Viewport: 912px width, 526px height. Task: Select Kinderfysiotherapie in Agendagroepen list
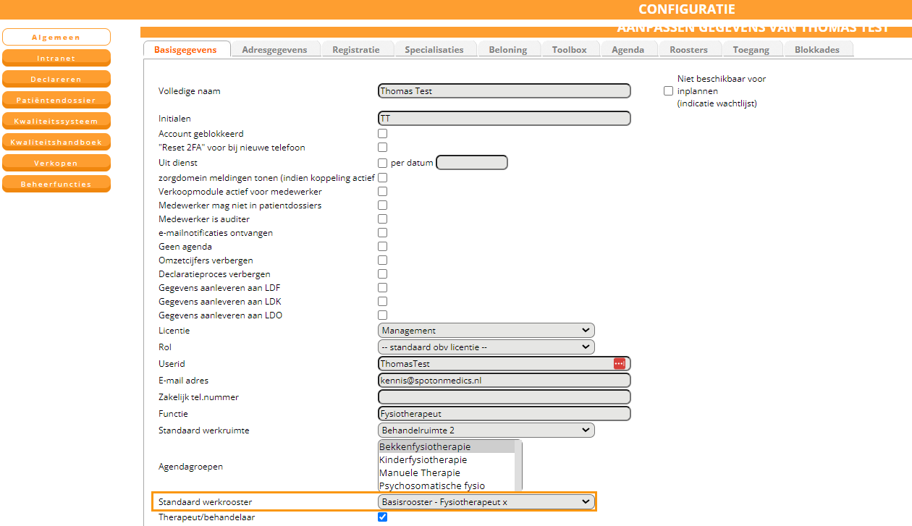[x=423, y=460]
